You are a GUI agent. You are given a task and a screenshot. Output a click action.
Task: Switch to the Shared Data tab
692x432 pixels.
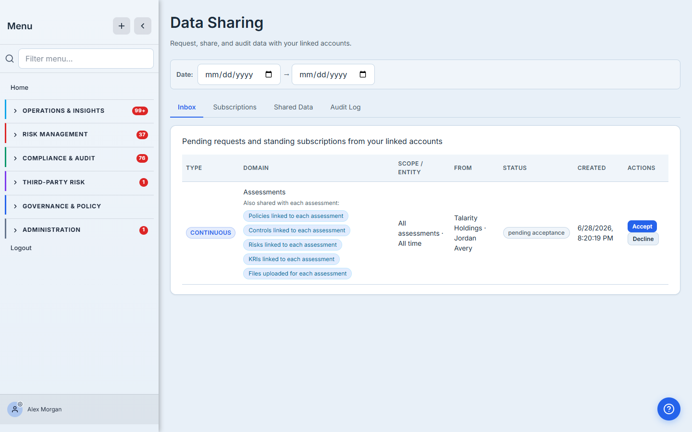[x=293, y=107]
